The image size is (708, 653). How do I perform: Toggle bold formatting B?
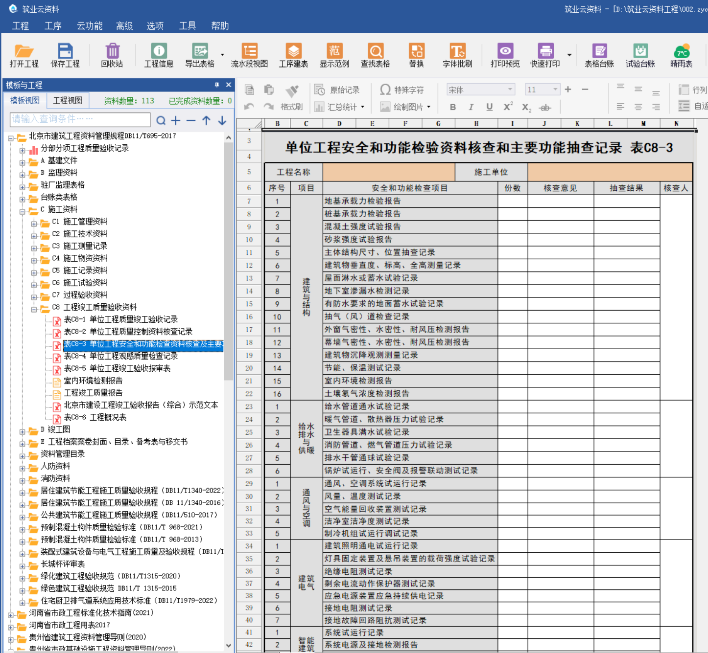[x=453, y=107]
